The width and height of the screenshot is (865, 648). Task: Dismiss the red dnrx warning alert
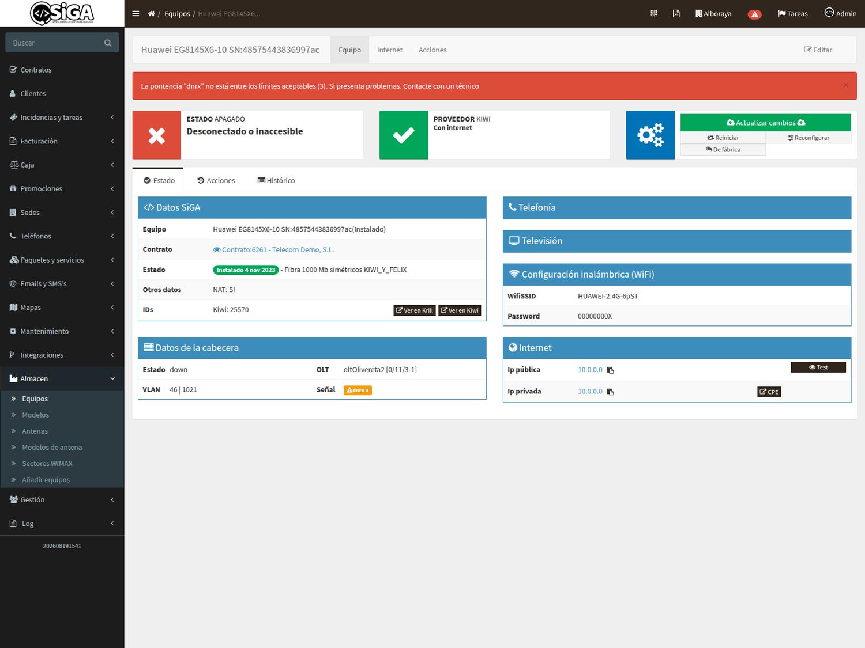point(845,85)
